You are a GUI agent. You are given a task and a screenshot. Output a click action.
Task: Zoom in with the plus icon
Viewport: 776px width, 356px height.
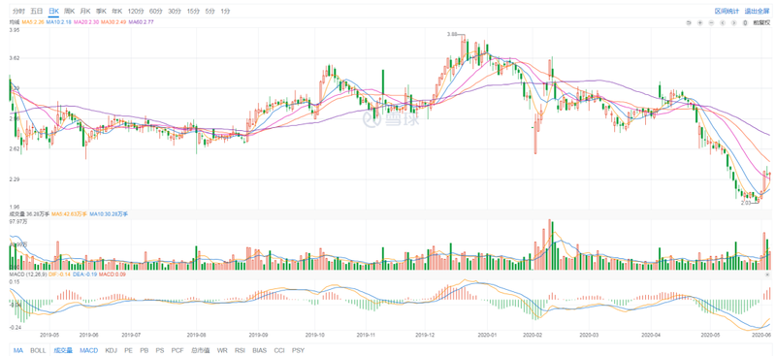click(699, 22)
